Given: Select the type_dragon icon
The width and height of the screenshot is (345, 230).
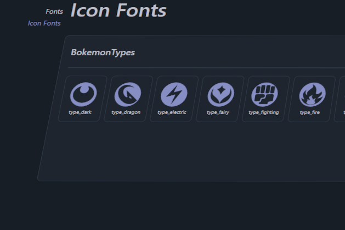Looking at the screenshot, I should click(x=128, y=94).
